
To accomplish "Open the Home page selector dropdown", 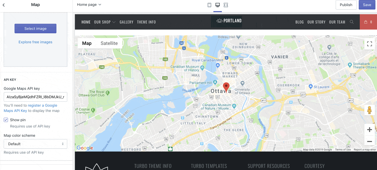I will coord(89,4).
